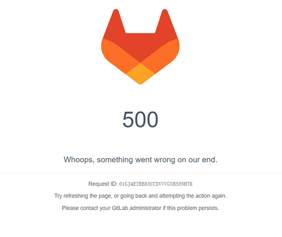Screen dimensions: 282x237
Task: Click the digit 5 in the error code
Action: tap(128, 119)
